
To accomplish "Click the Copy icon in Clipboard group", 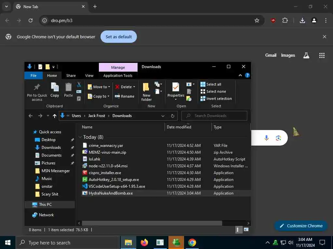I will click(55, 87).
